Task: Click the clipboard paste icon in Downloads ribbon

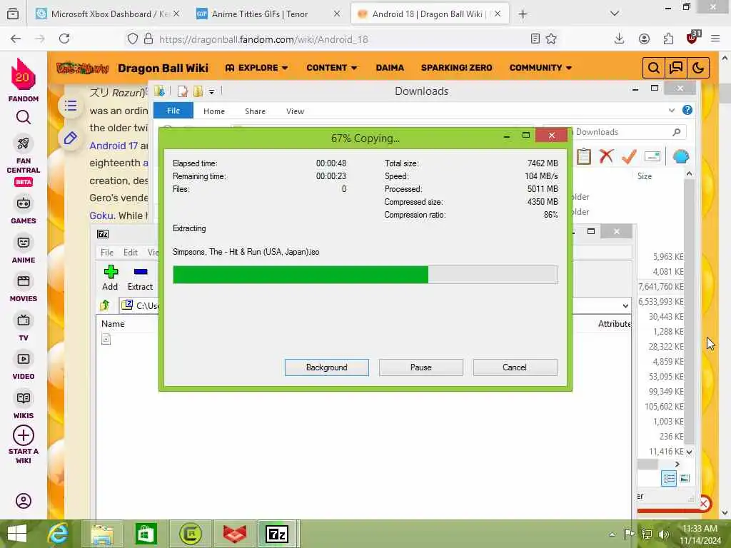Action: (584, 156)
